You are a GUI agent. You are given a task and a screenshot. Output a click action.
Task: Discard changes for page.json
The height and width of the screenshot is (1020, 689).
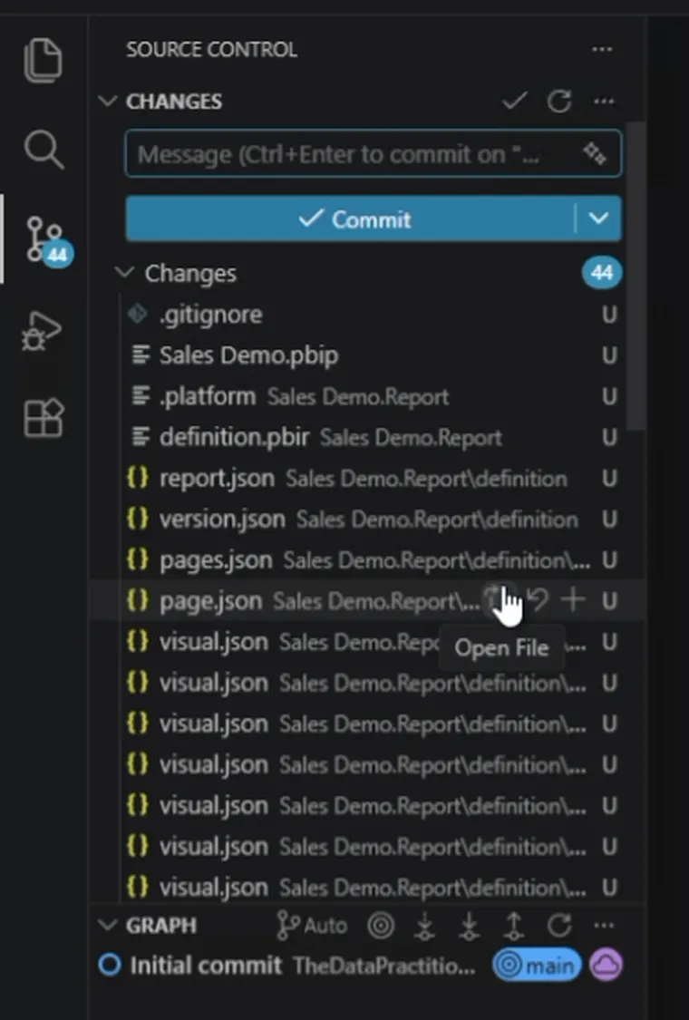coord(538,600)
